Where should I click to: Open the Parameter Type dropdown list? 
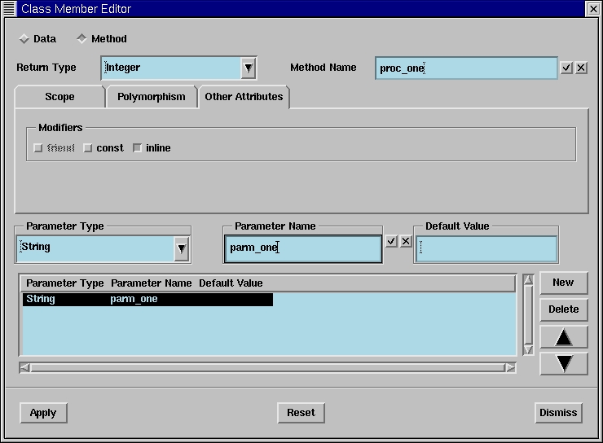[x=182, y=248]
